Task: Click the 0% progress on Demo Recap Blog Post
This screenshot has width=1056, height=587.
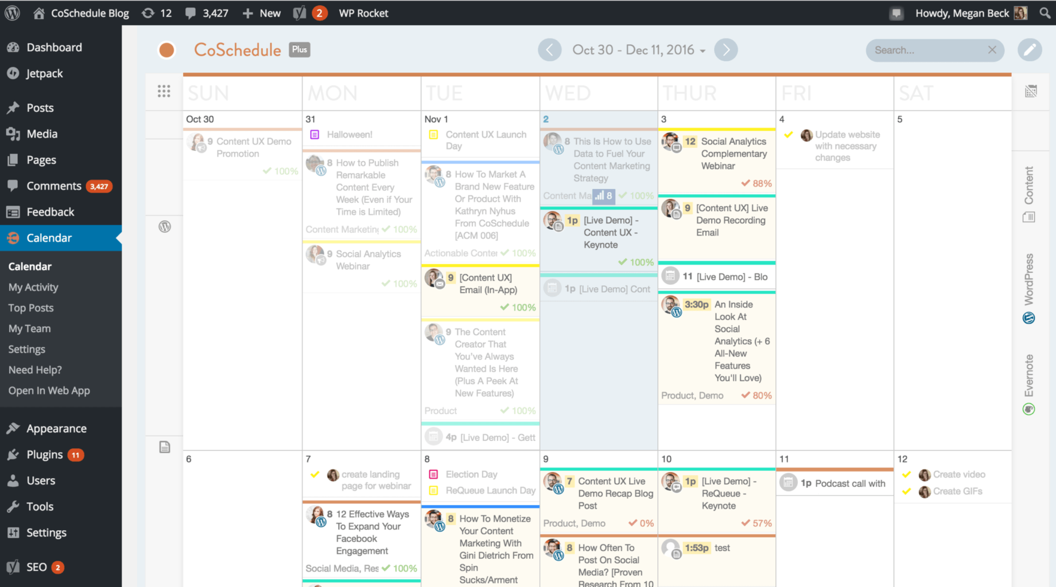Action: tap(641, 523)
